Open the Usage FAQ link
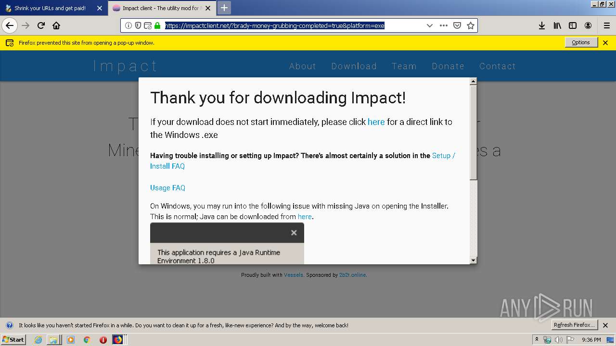The height and width of the screenshot is (346, 616). (x=167, y=188)
